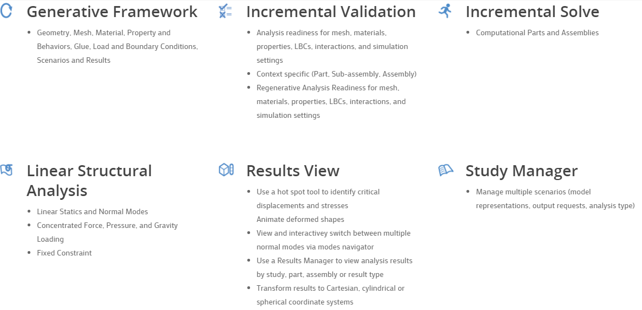Image resolution: width=642 pixels, height=310 pixels.
Task: Click the Incremental Solve running figure icon
Action: tap(445, 11)
